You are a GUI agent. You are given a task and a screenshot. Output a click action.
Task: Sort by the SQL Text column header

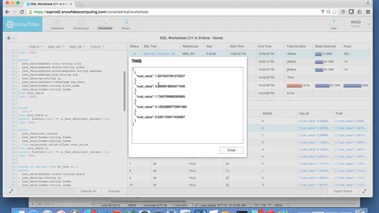(150, 46)
